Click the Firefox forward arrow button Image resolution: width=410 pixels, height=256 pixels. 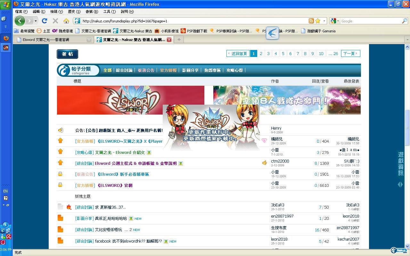(x=29, y=21)
